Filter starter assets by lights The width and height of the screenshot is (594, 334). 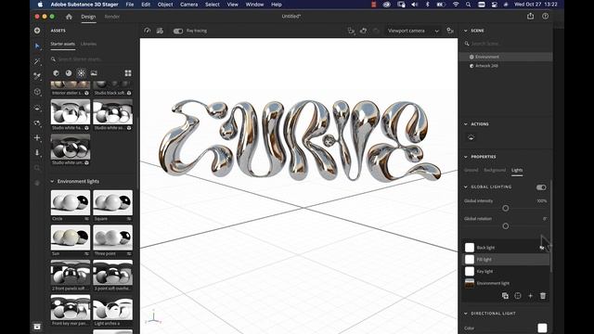pyautogui.click(x=81, y=73)
